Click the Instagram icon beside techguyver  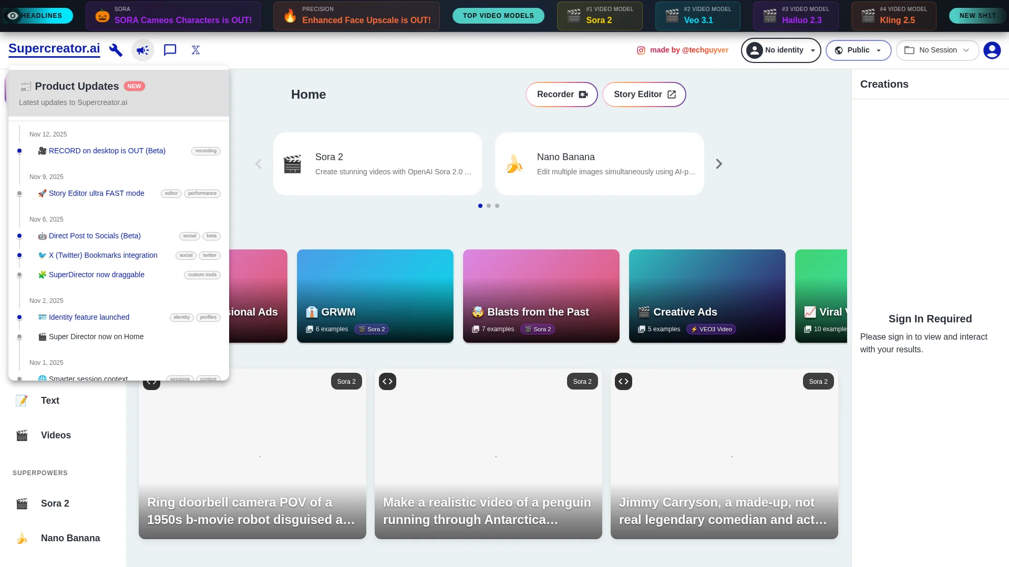pos(641,50)
